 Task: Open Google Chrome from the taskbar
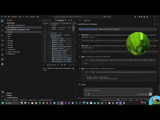click(43, 103)
